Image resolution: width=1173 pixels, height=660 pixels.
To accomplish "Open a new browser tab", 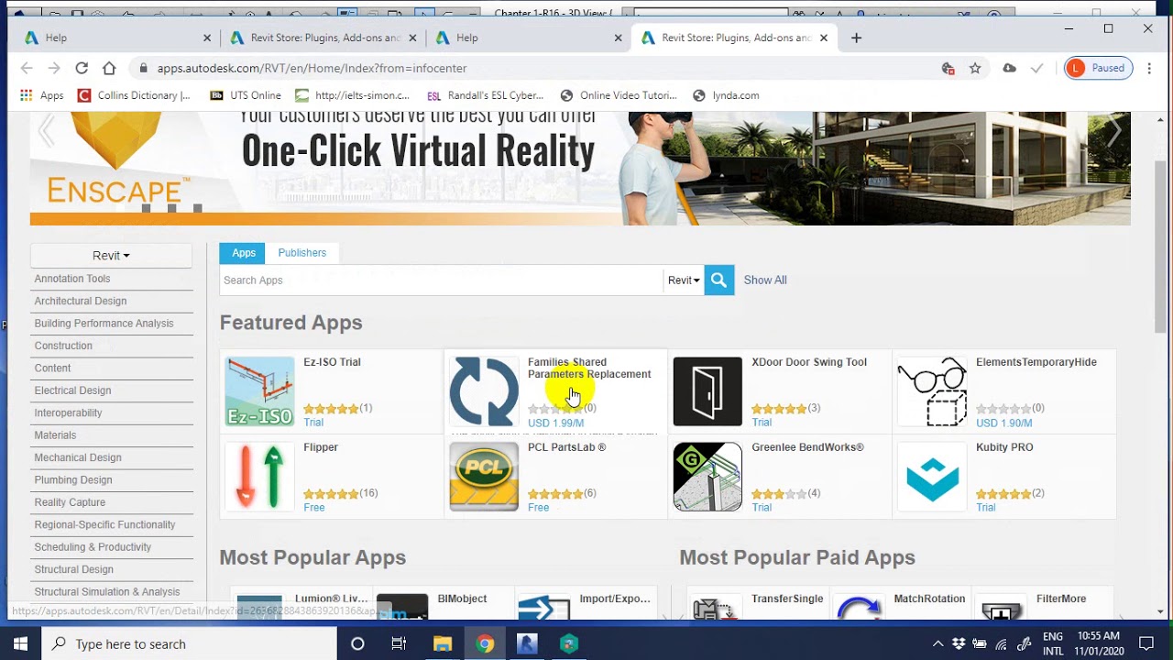I will click(x=856, y=38).
